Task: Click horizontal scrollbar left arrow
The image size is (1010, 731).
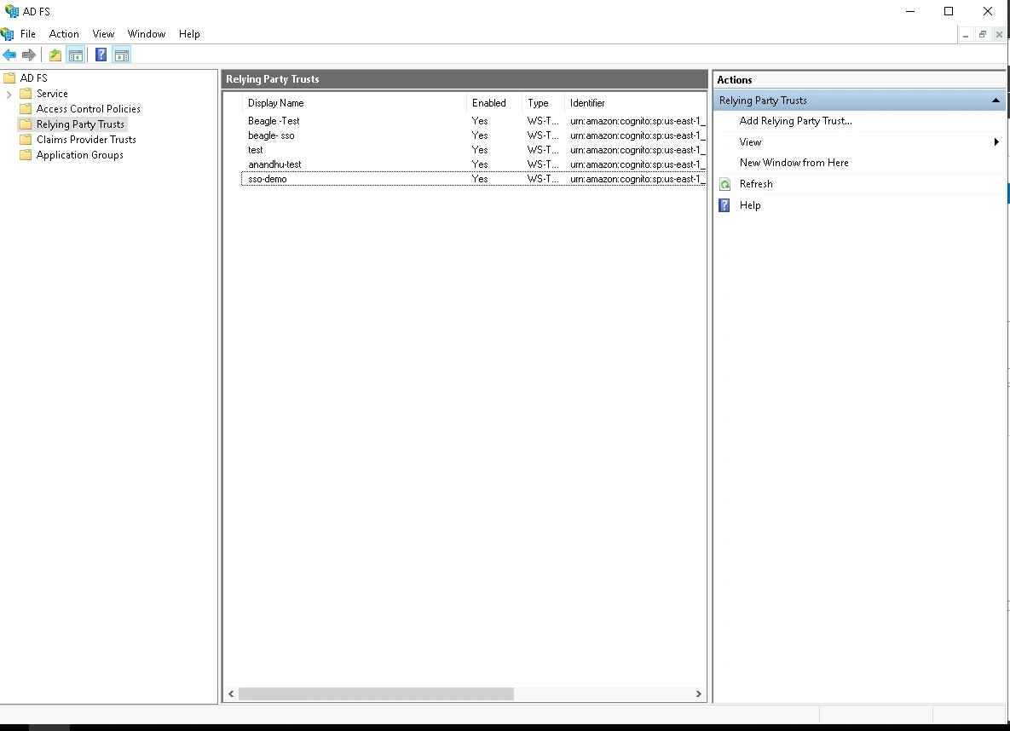Action: [x=231, y=694]
